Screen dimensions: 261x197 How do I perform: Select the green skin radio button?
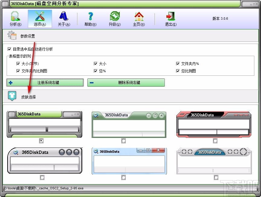(41, 141)
